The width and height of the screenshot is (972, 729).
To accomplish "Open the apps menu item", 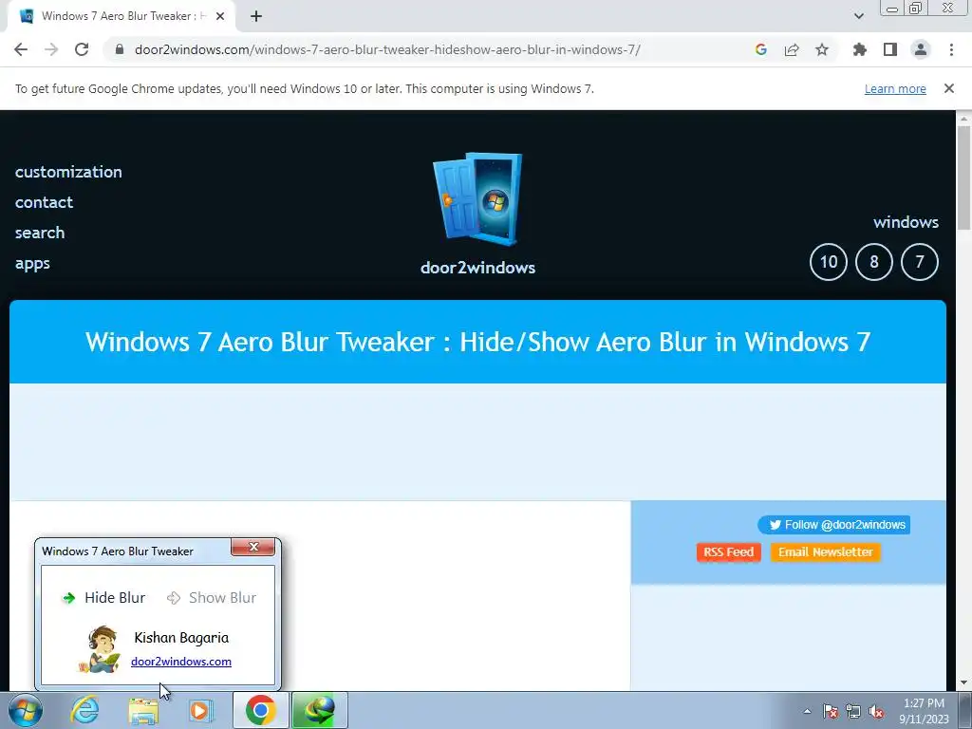I will 32,264.
